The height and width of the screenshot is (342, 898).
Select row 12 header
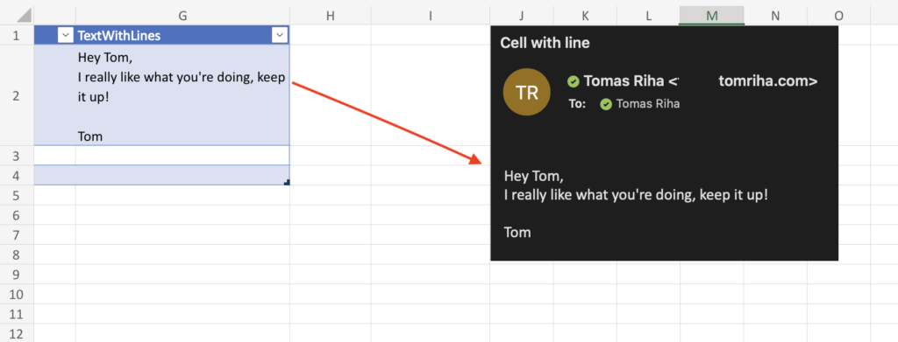16,333
